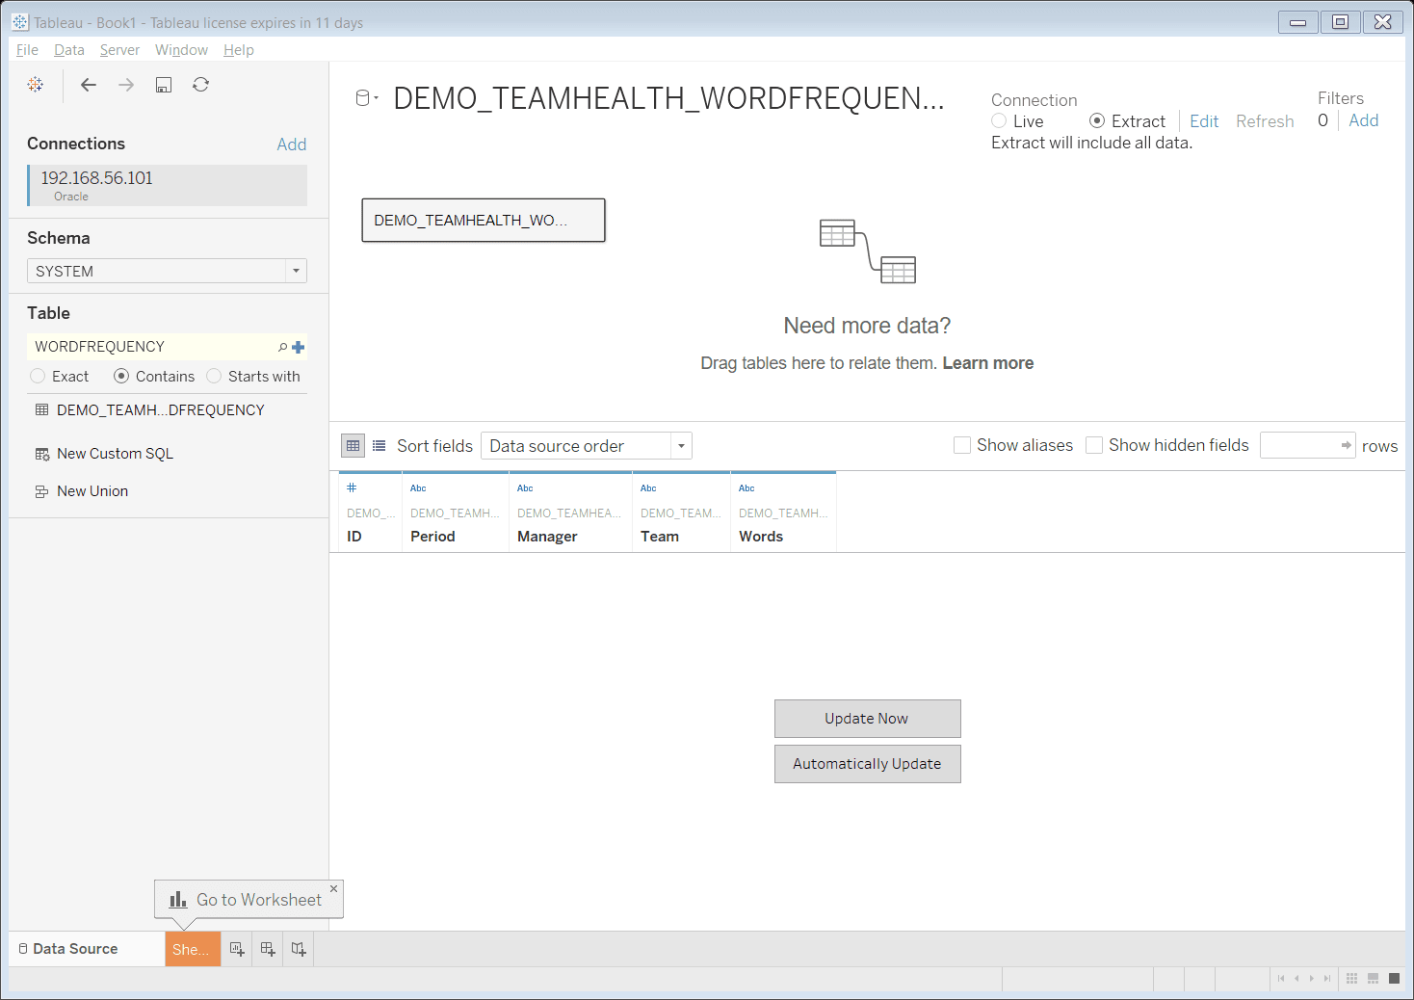Viewport: 1414px width, 1000px height.
Task: Select the Exact match radio button
Action: point(38,376)
